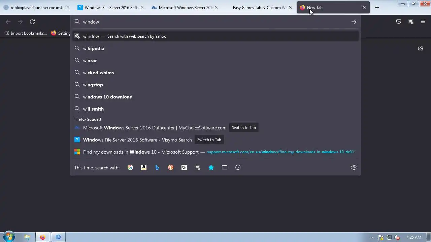Viewport: 431px width, 242px height.
Task: Open 'Windows File Server 2016 Software' suggestion
Action: pos(137,140)
